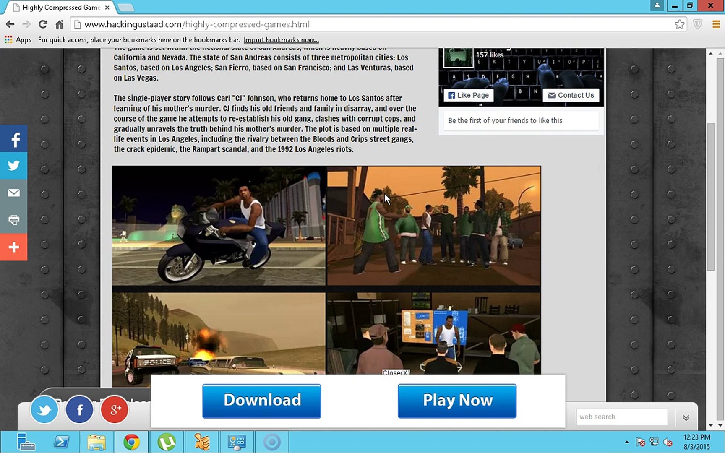The height and width of the screenshot is (453, 725).
Task: Show hidden system tray icons arrow
Action: click(626, 442)
